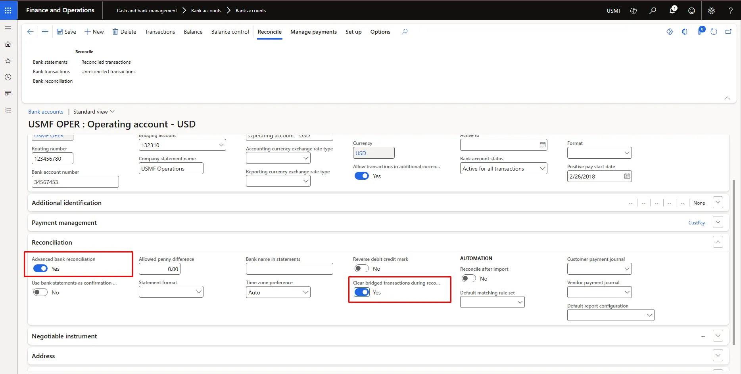This screenshot has height=374, width=741.
Task: Open the Manage payments tab
Action: pyautogui.click(x=313, y=32)
